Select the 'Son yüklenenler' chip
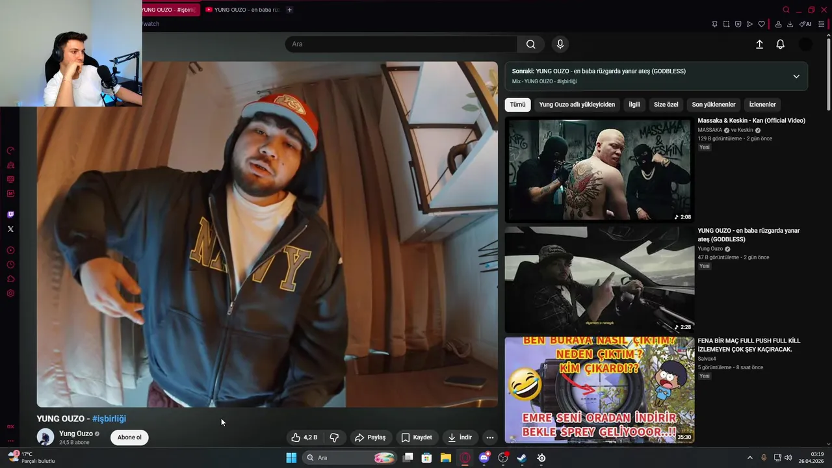 (x=713, y=105)
